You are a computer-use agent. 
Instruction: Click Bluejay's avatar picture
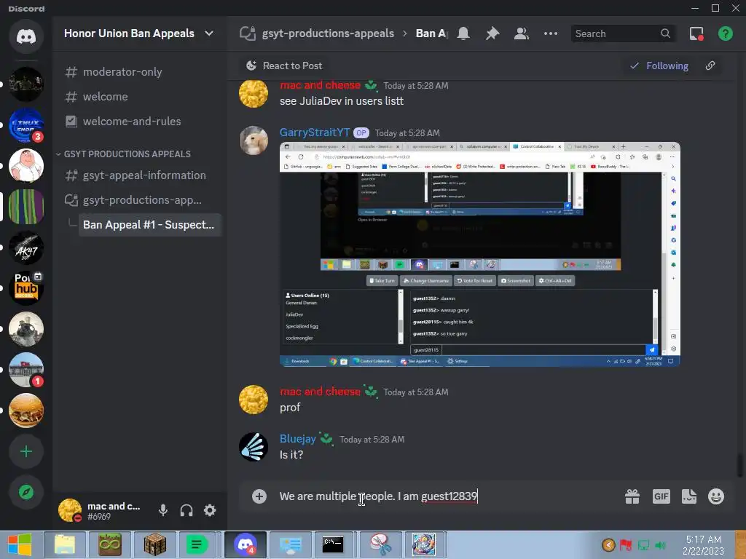click(254, 447)
